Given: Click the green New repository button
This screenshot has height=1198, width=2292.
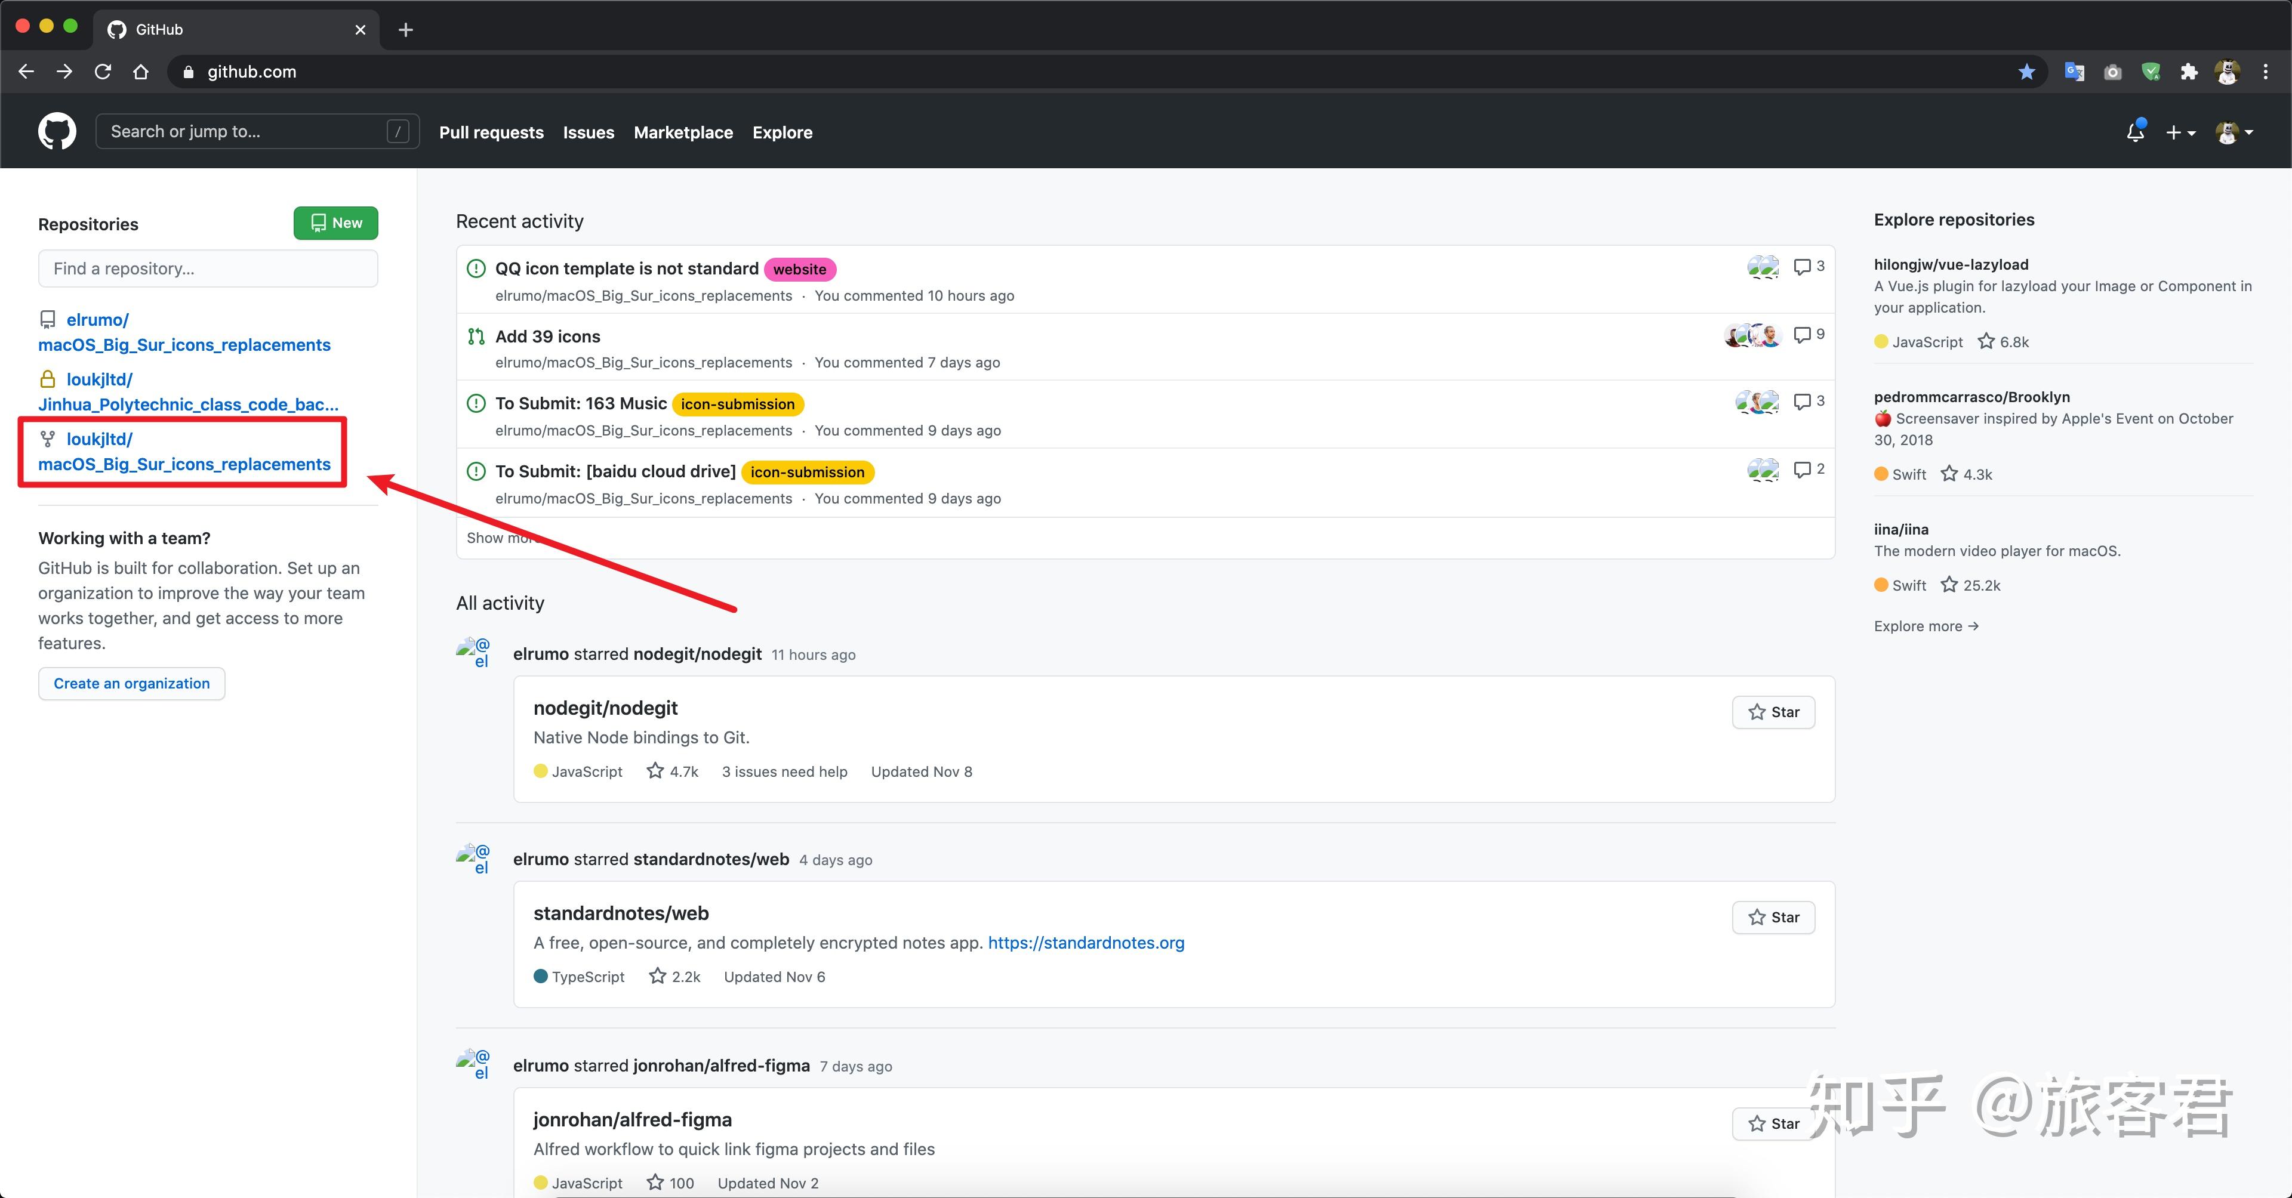Looking at the screenshot, I should 335,223.
